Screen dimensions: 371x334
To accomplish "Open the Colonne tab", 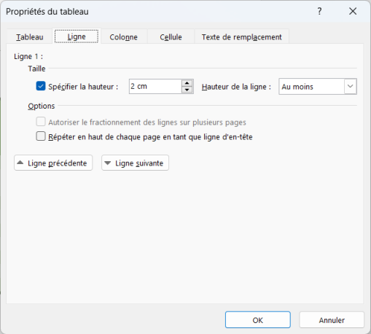I will (x=123, y=37).
